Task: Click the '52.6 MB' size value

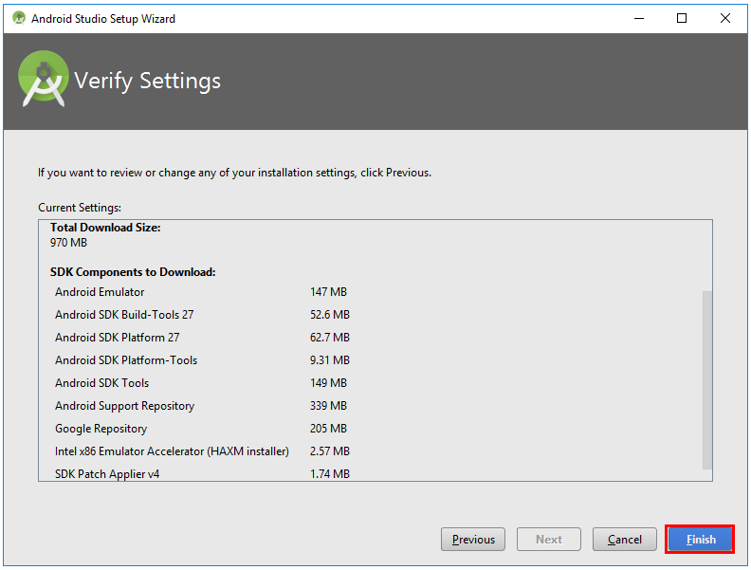Action: coord(330,315)
